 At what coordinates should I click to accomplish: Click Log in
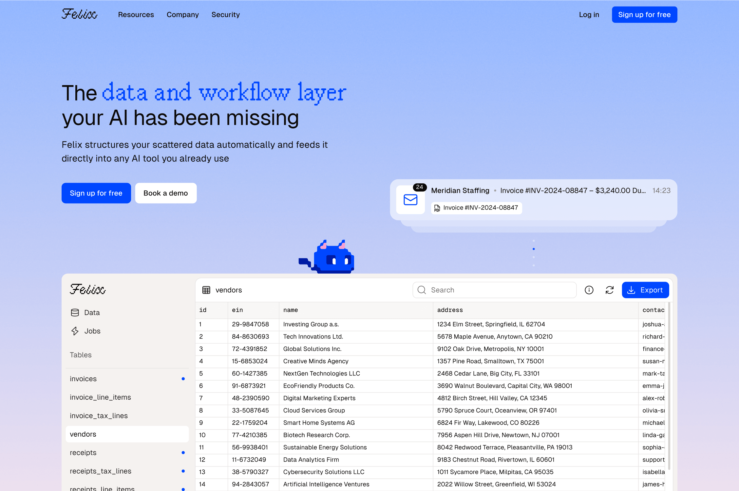589,15
